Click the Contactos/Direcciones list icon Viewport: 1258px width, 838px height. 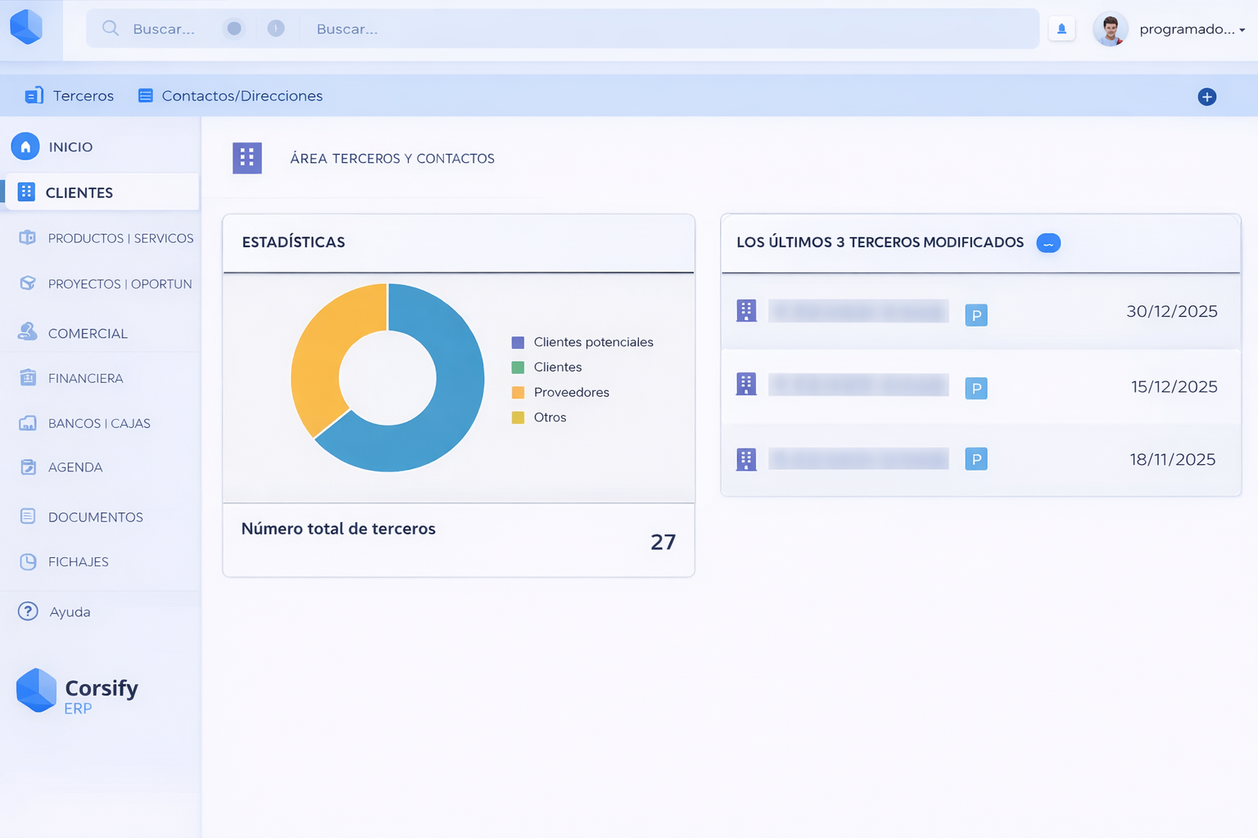point(146,95)
